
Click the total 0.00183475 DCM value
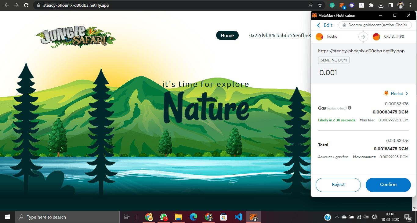[x=391, y=149]
